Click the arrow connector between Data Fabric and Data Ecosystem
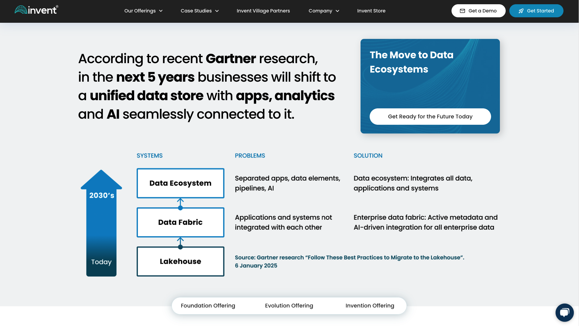579x326 pixels. coord(180,204)
